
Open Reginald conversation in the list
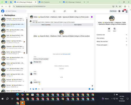(x=13, y=81)
